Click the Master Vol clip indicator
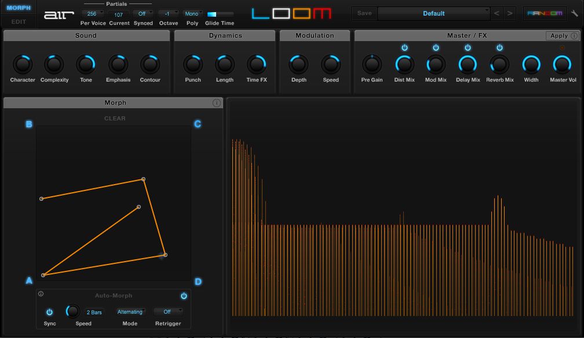 pyautogui.click(x=563, y=47)
